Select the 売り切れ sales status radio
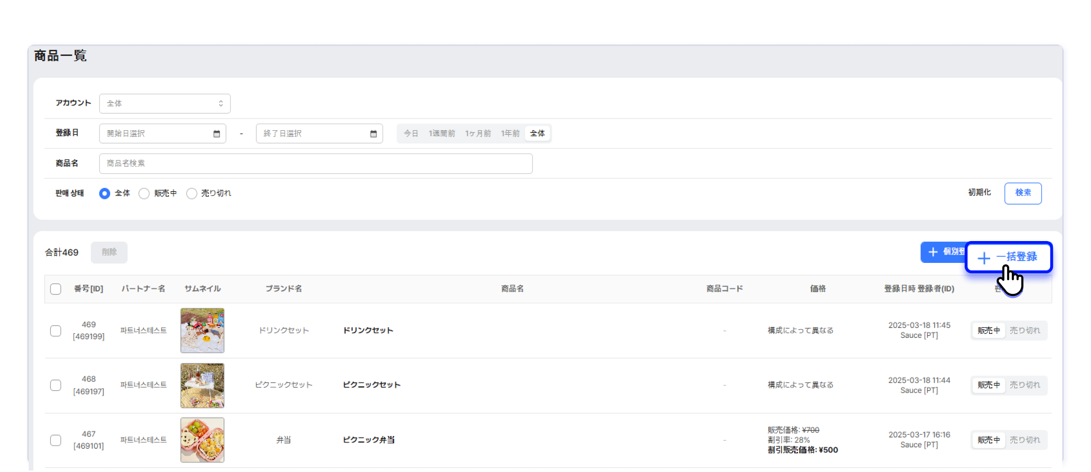Viewport: 1091px width, 472px height. tap(191, 193)
